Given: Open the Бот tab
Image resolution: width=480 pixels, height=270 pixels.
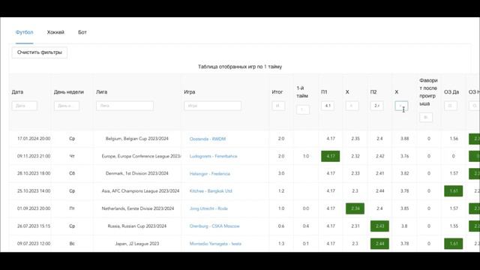Looking at the screenshot, I should 82,32.
